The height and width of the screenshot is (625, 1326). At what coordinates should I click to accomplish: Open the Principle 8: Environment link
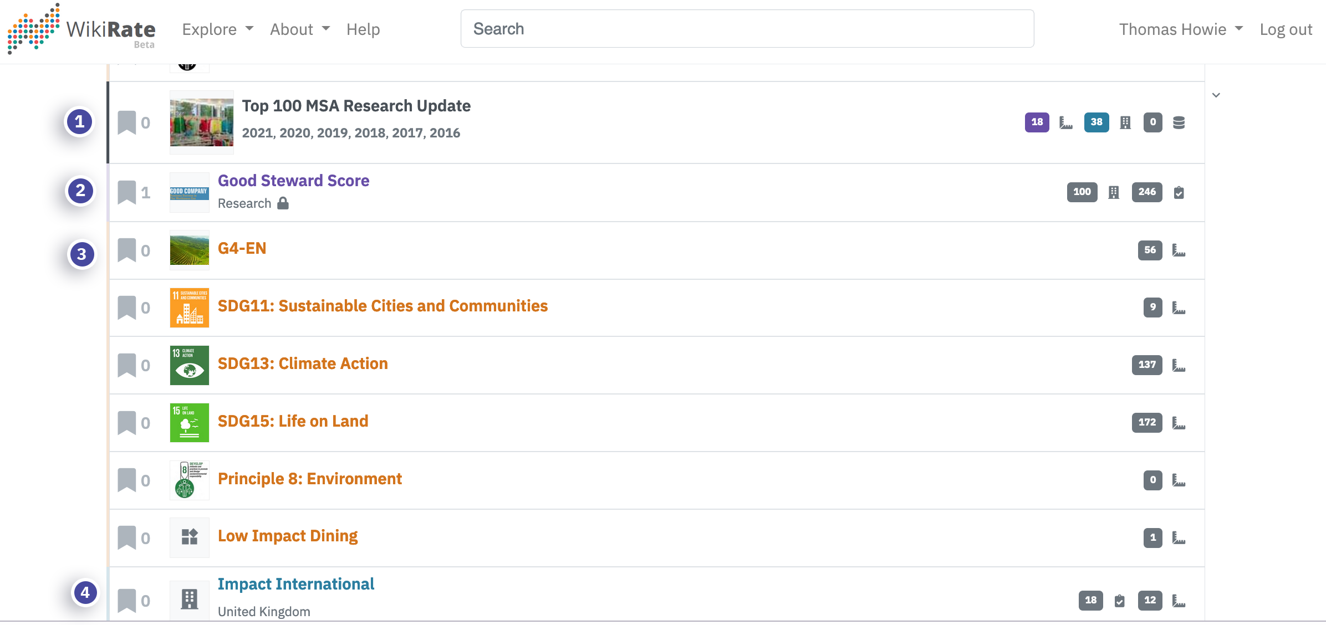(x=310, y=479)
